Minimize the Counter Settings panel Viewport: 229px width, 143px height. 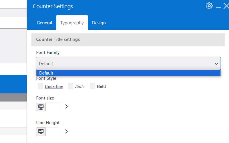pos(218,7)
